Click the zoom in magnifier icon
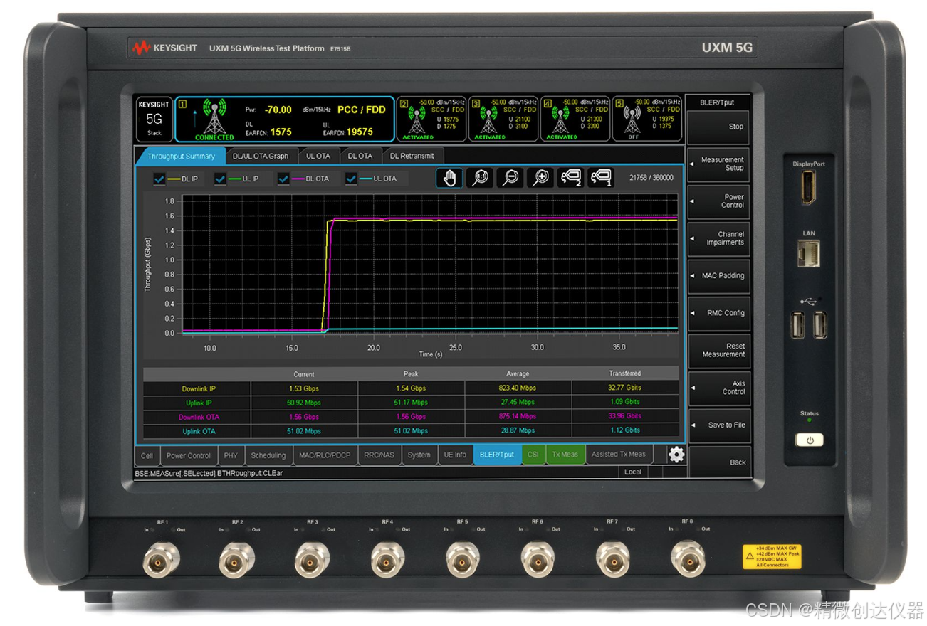Image resolution: width=927 pixels, height=626 pixels. point(540,178)
